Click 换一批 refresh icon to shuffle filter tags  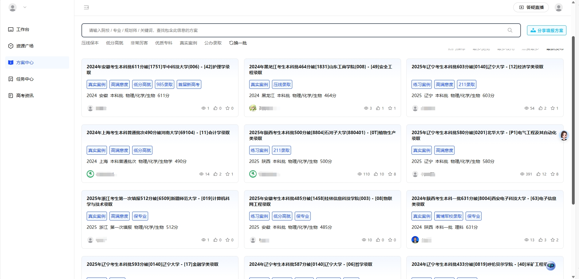click(x=231, y=43)
